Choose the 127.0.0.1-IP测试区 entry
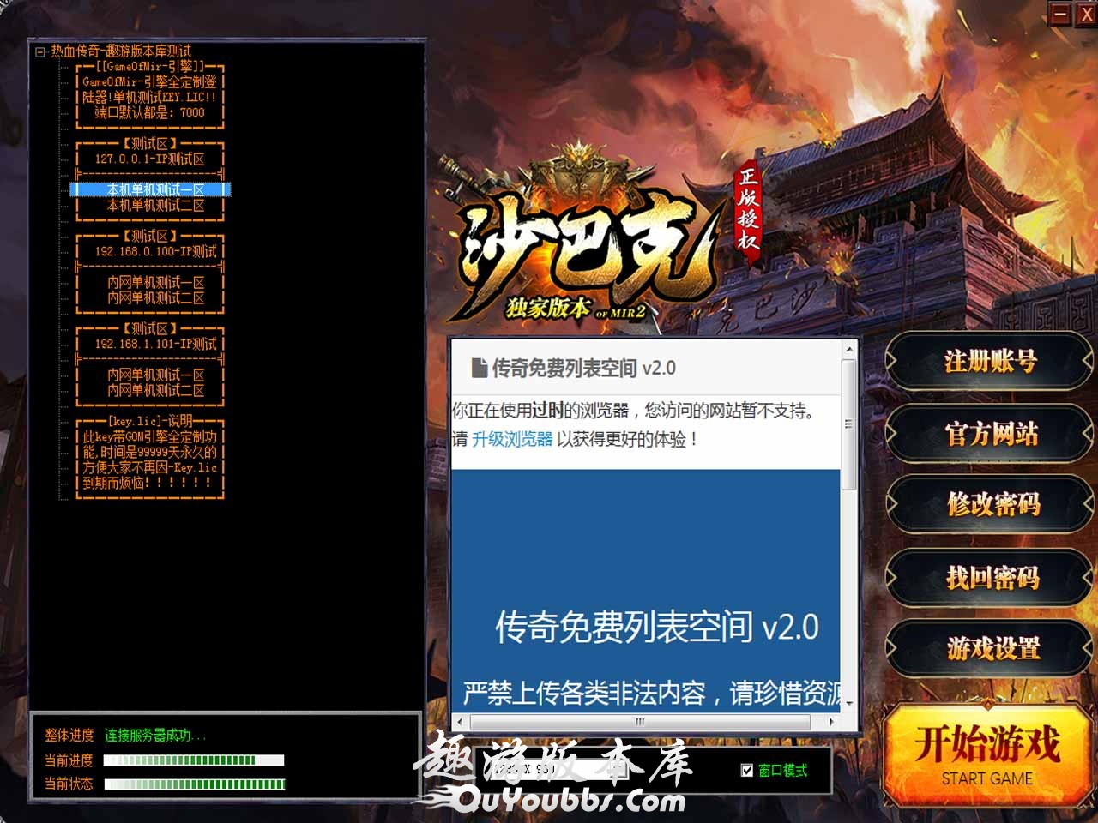The image size is (1098, 823). (x=149, y=159)
